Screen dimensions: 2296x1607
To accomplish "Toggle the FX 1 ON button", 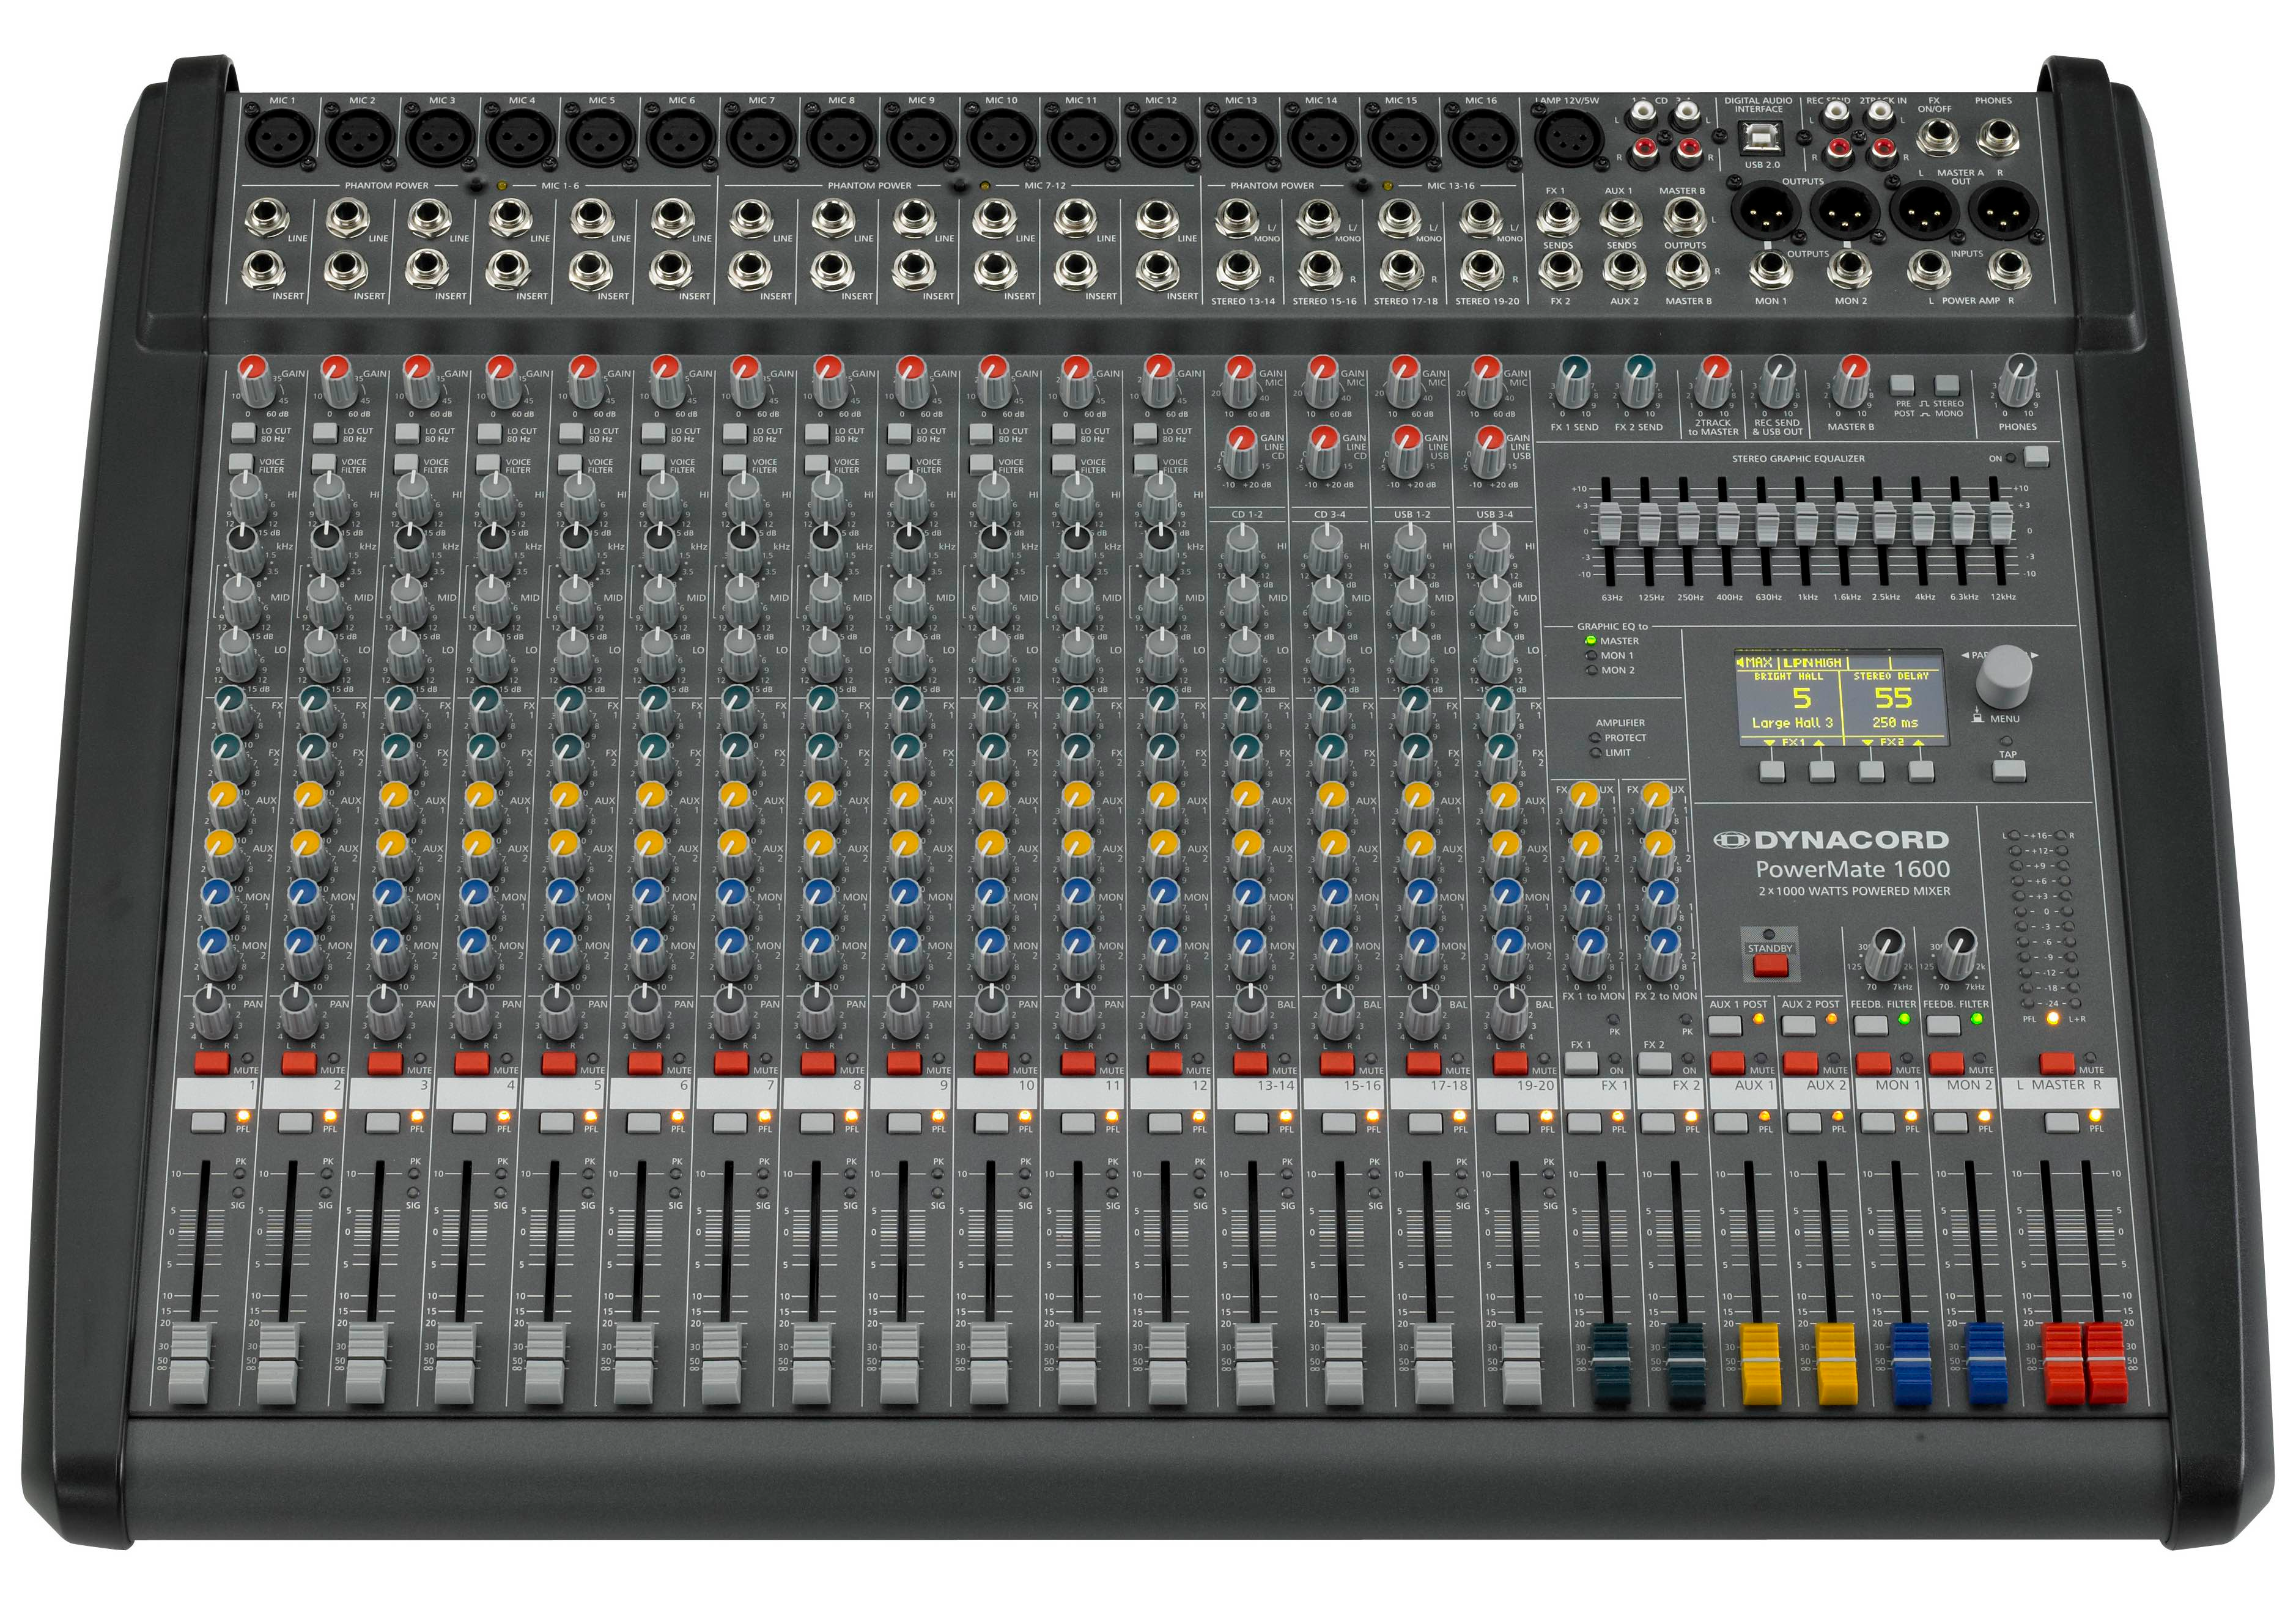I will [x=1581, y=1064].
